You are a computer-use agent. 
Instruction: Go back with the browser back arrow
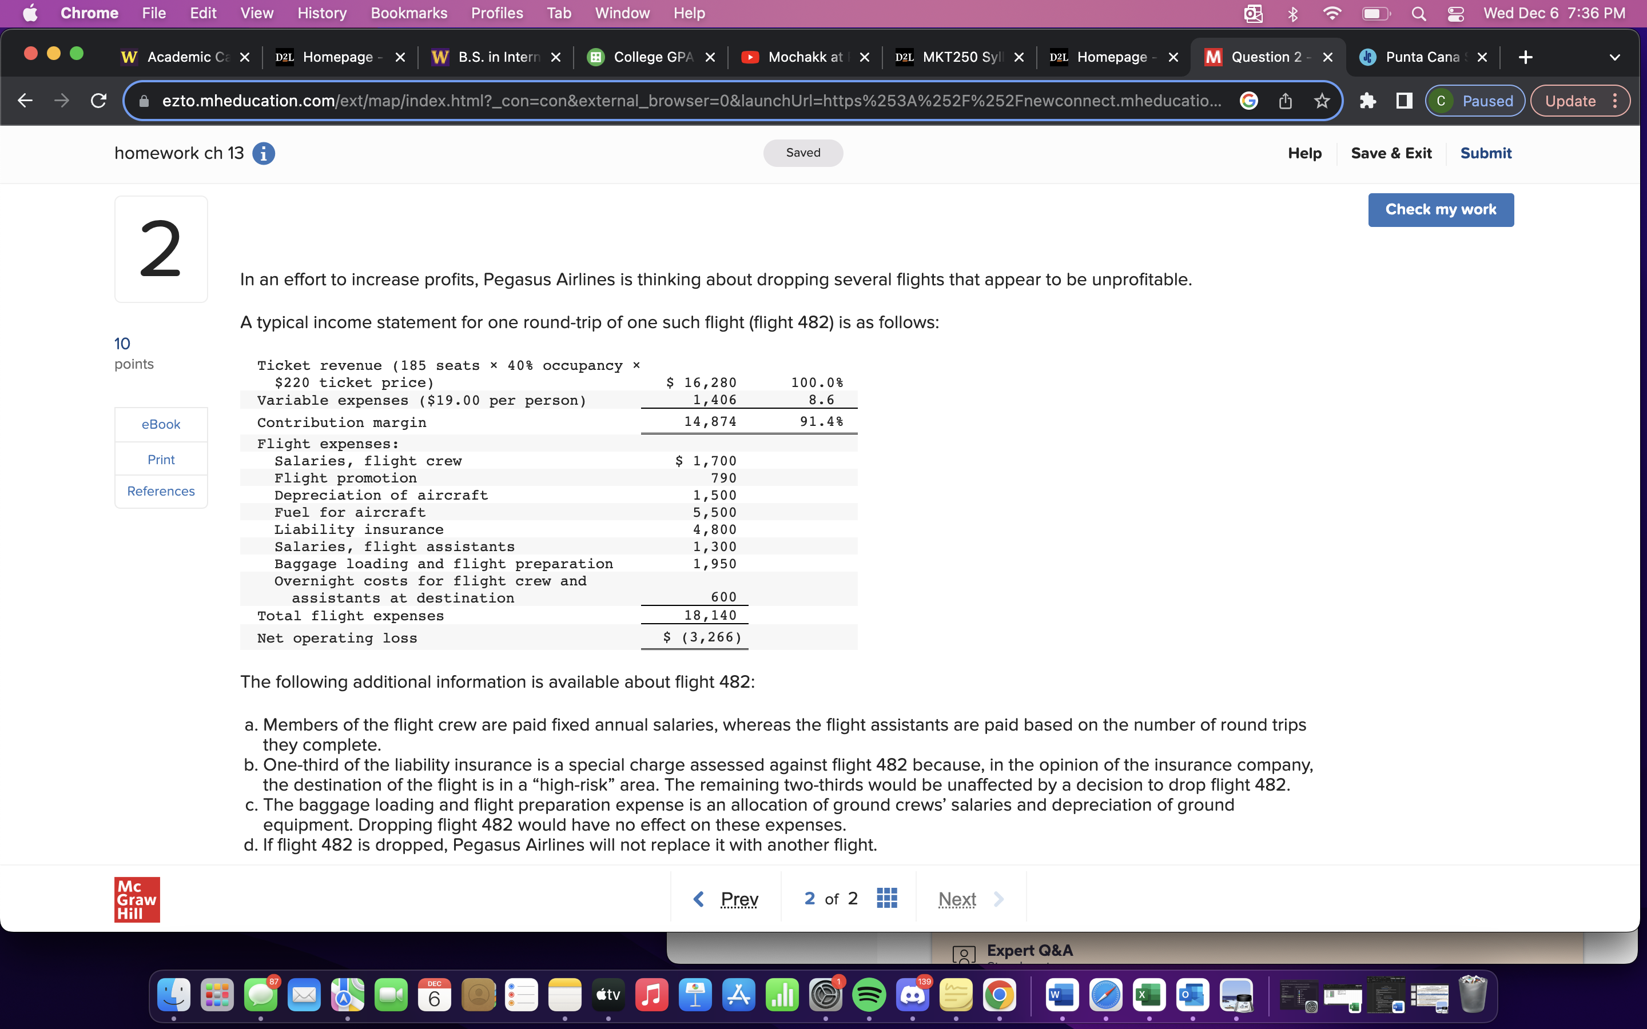[25, 101]
